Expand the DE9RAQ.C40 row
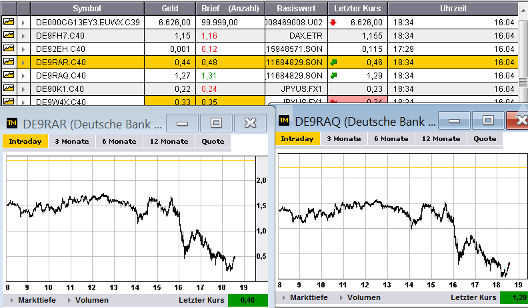The height and width of the screenshot is (308, 528). tap(23, 76)
